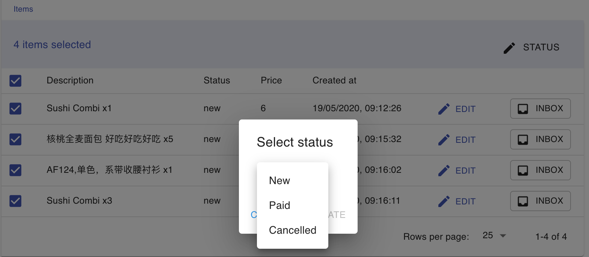Click the '4 items selected' label
This screenshot has width=589, height=257.
coord(52,44)
